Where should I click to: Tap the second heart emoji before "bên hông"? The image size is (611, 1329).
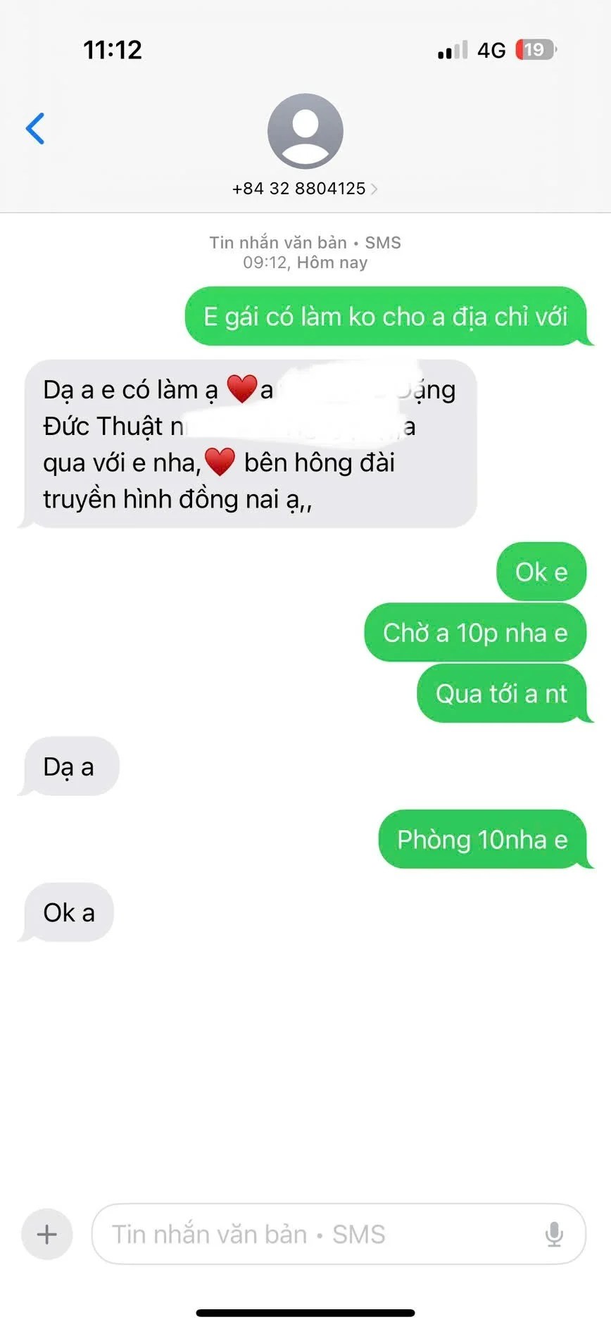coord(220,462)
